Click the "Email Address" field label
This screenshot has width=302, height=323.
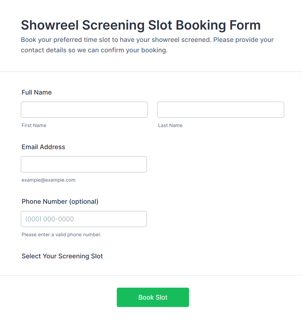point(44,147)
